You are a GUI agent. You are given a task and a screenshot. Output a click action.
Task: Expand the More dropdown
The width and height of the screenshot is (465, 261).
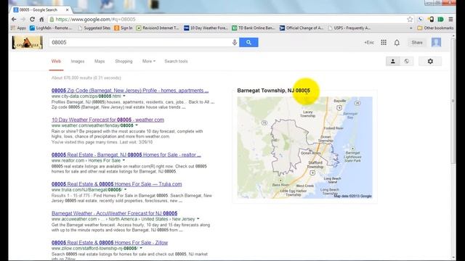(x=148, y=61)
